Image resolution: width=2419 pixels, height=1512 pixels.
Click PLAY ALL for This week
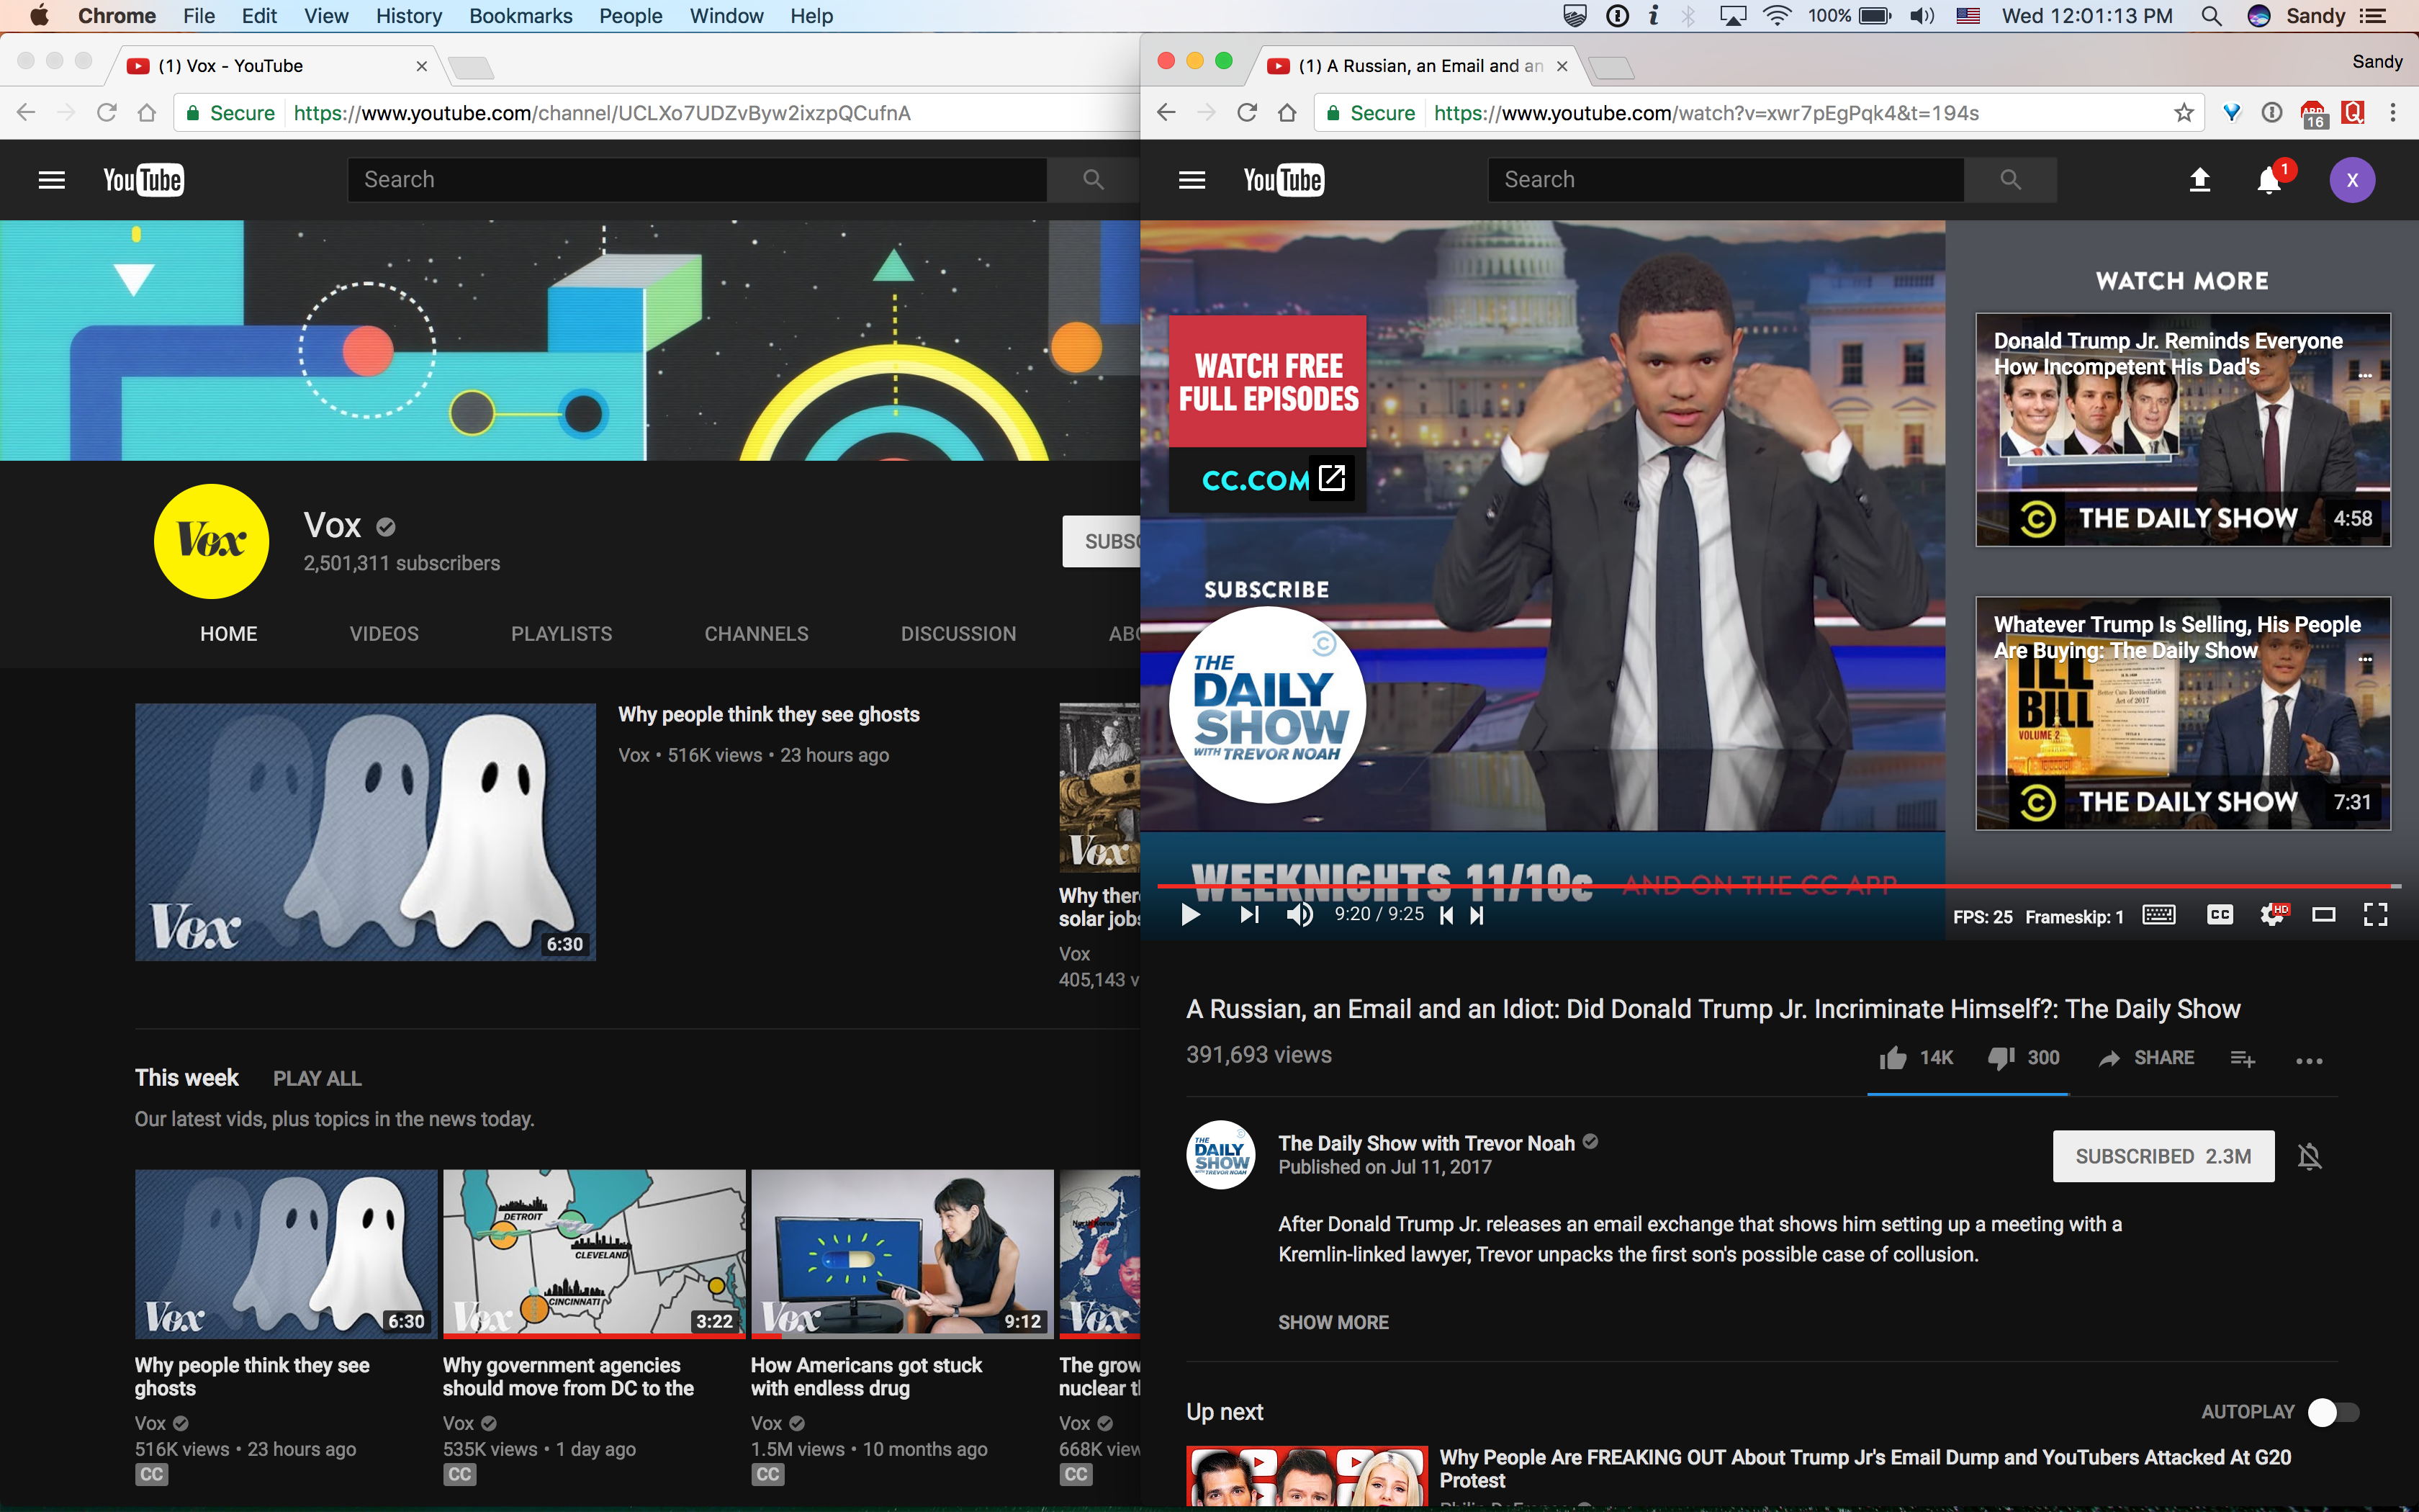tap(317, 1079)
